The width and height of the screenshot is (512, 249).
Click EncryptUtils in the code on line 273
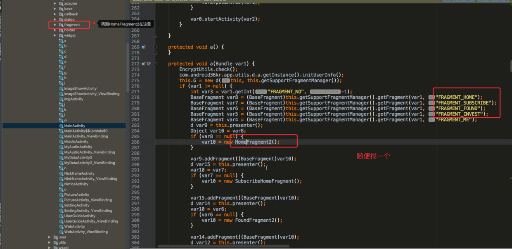[196, 69]
